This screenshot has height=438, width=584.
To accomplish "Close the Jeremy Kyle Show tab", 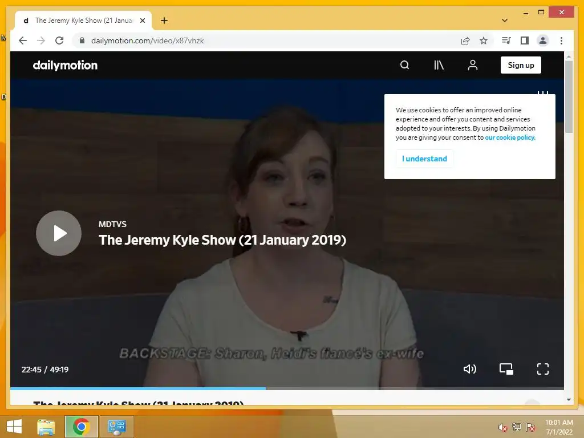I will (x=142, y=21).
